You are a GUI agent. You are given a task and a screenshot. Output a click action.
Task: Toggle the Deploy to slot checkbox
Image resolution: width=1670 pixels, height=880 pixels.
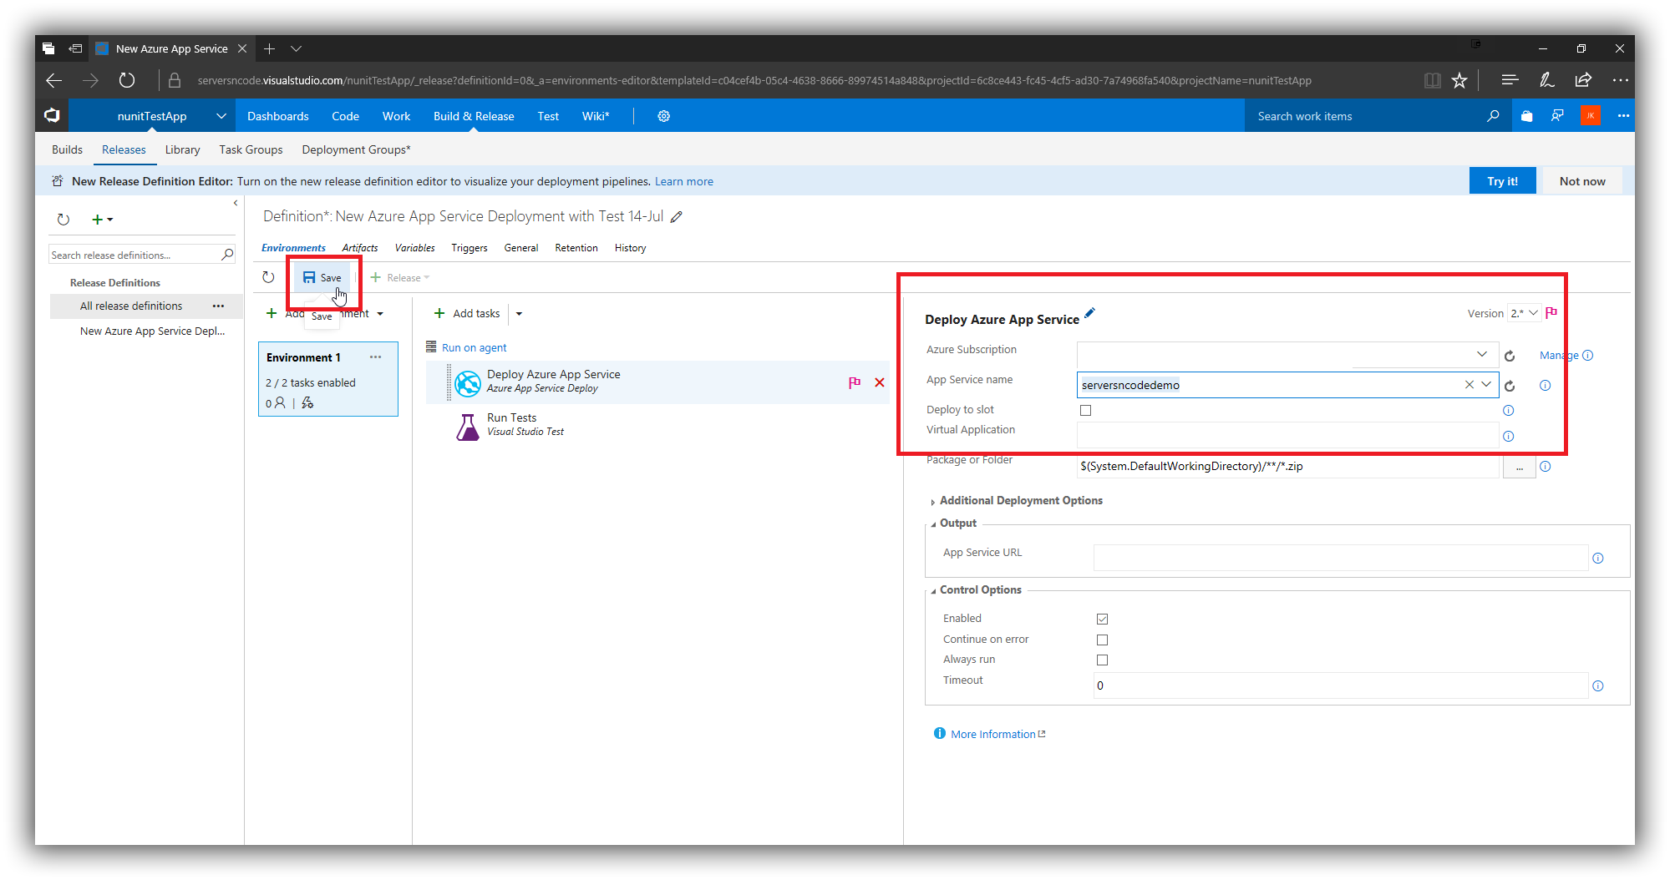click(1085, 410)
